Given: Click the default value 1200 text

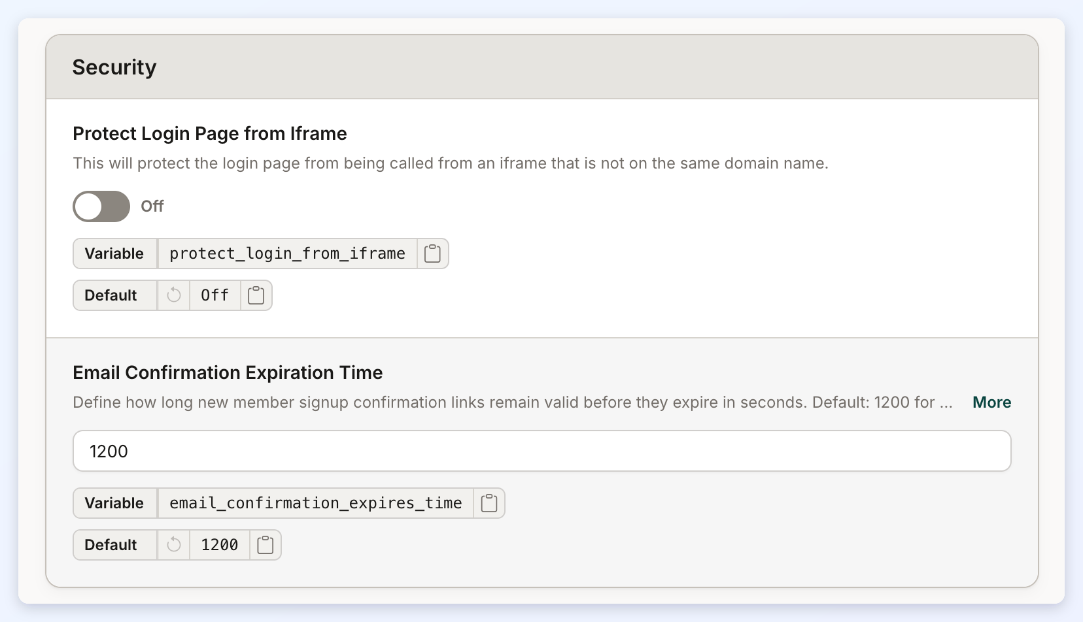Looking at the screenshot, I should [x=220, y=545].
